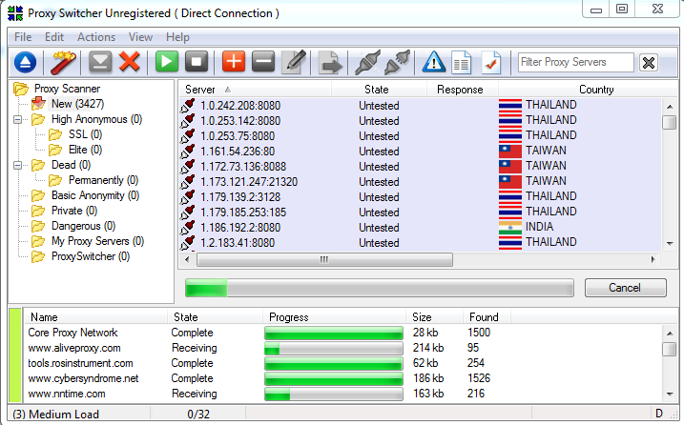Open the View menu
Viewport: 684px width, 425px height.
point(140,37)
